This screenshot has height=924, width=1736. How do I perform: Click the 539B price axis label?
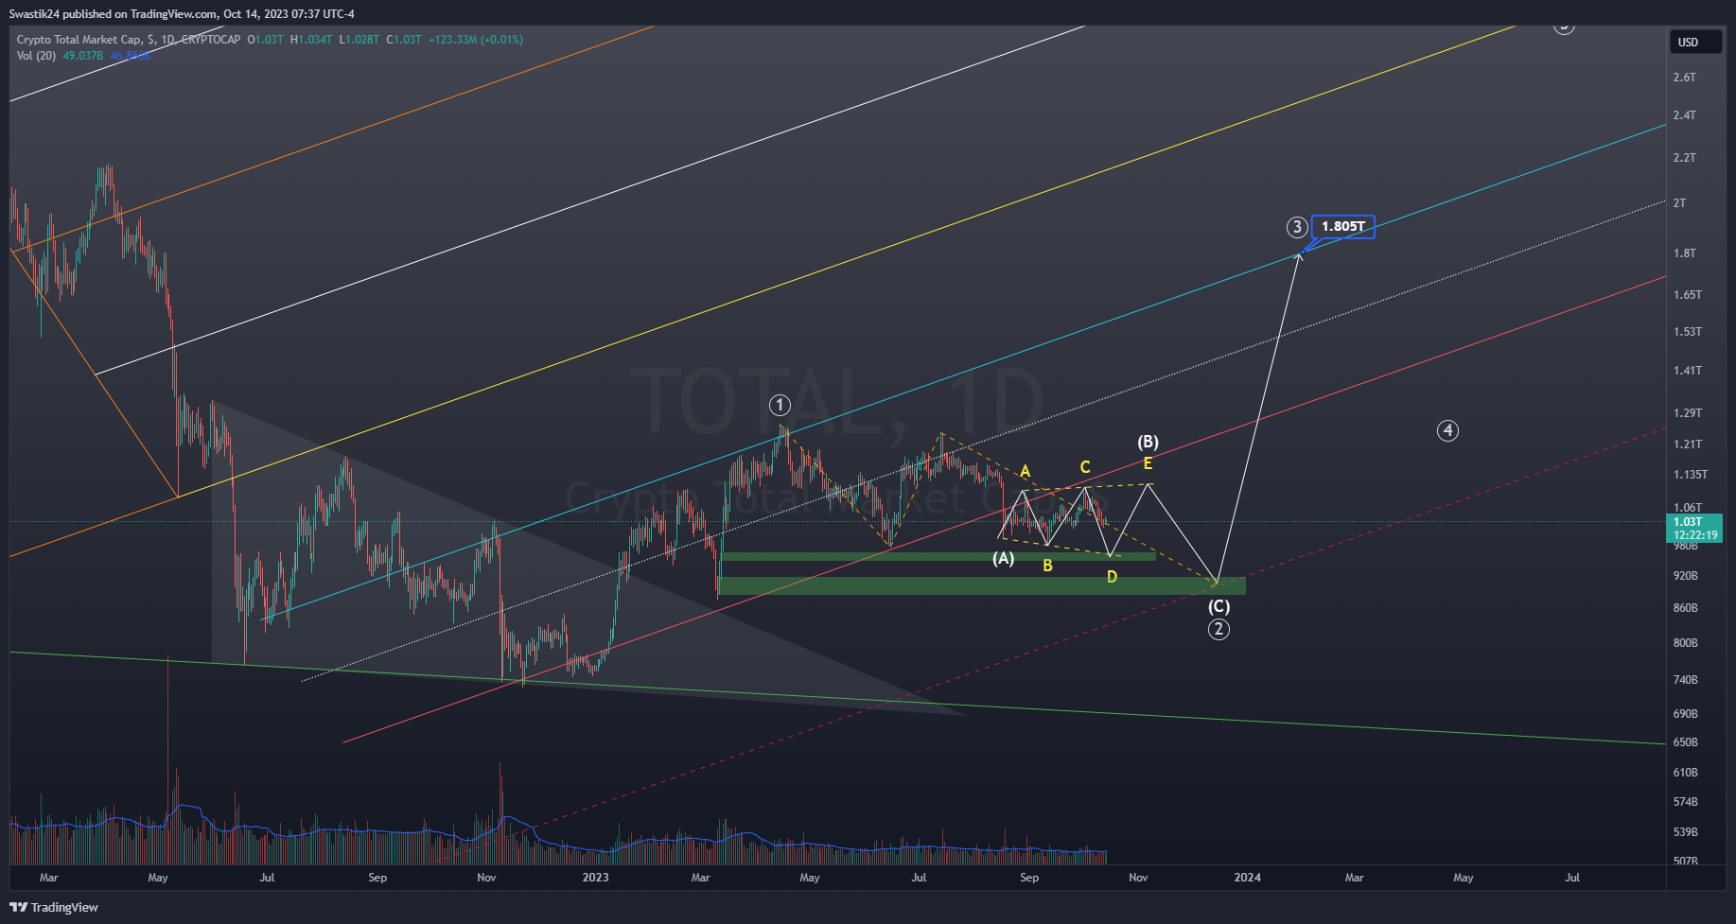pyautogui.click(x=1685, y=832)
